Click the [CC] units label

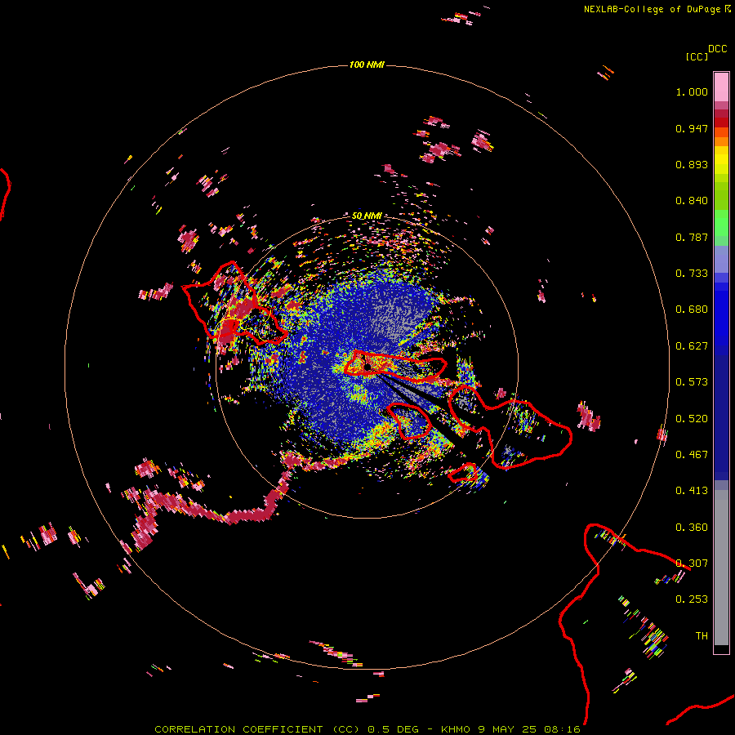[697, 56]
